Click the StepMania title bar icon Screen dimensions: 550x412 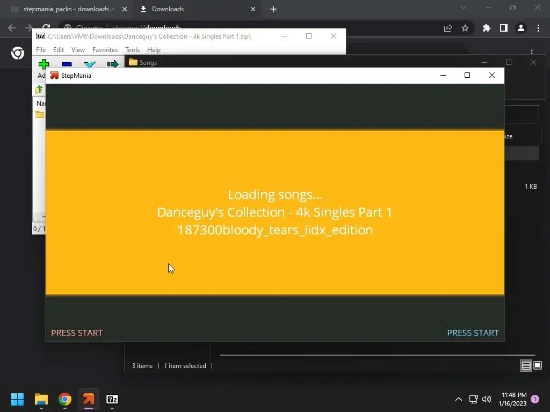click(x=54, y=75)
